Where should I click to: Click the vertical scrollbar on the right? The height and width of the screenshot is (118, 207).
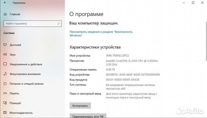(206, 41)
